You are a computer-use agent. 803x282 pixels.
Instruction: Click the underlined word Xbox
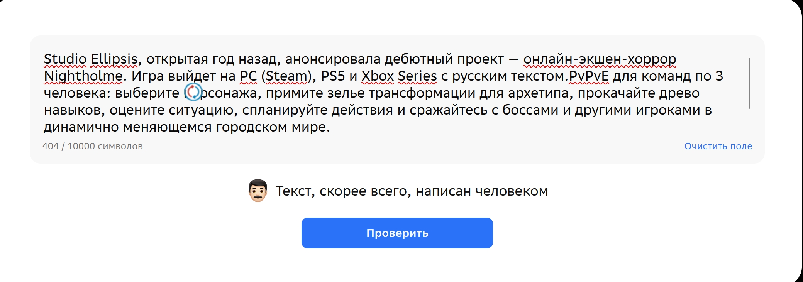click(x=377, y=76)
